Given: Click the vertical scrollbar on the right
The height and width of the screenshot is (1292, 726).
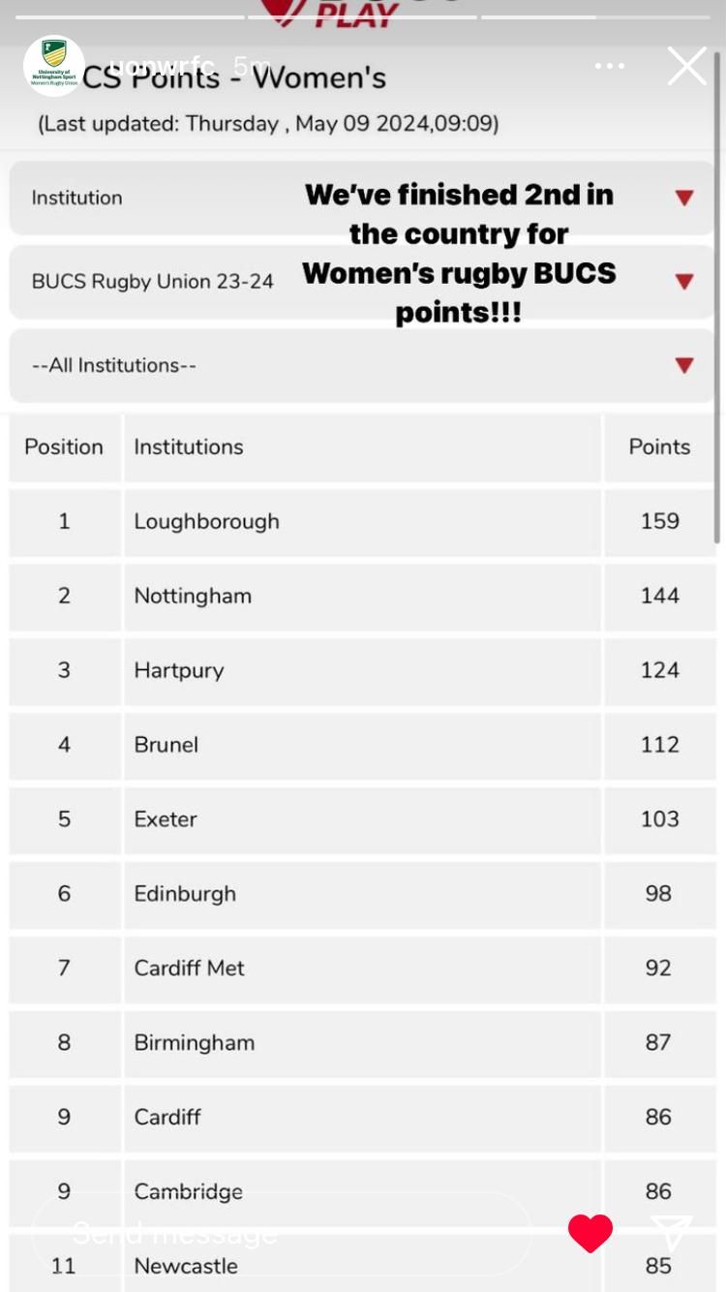Looking at the screenshot, I should click(717, 291).
